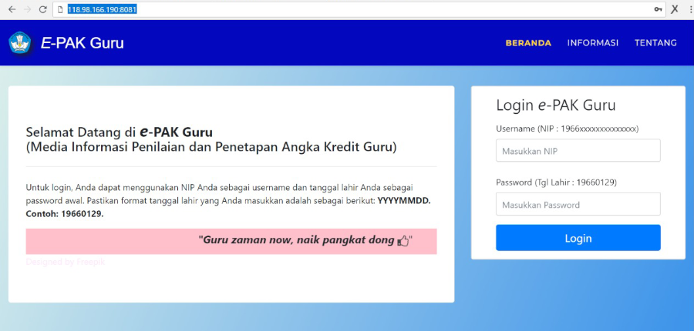Click the Contoh: 19660129. text
The image size is (694, 331).
pos(65,214)
